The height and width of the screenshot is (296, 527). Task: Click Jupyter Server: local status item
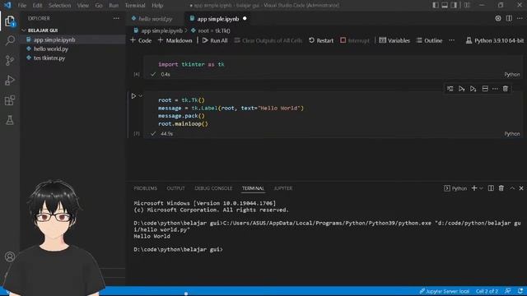point(445,291)
